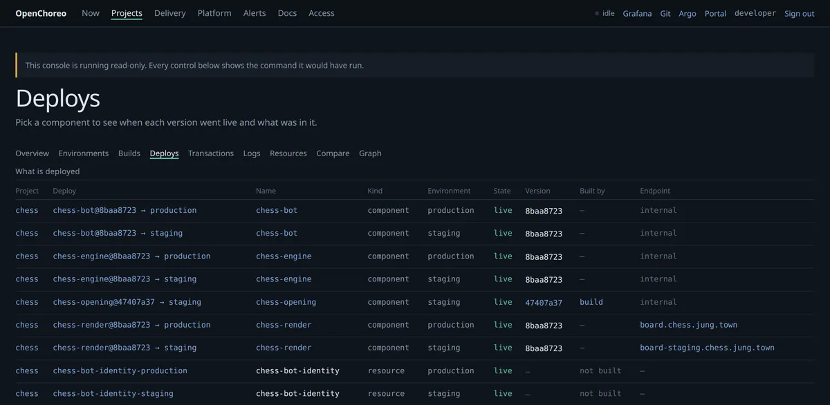This screenshot has height=405, width=830.
Task: Click the developer username
Action: [755, 13]
